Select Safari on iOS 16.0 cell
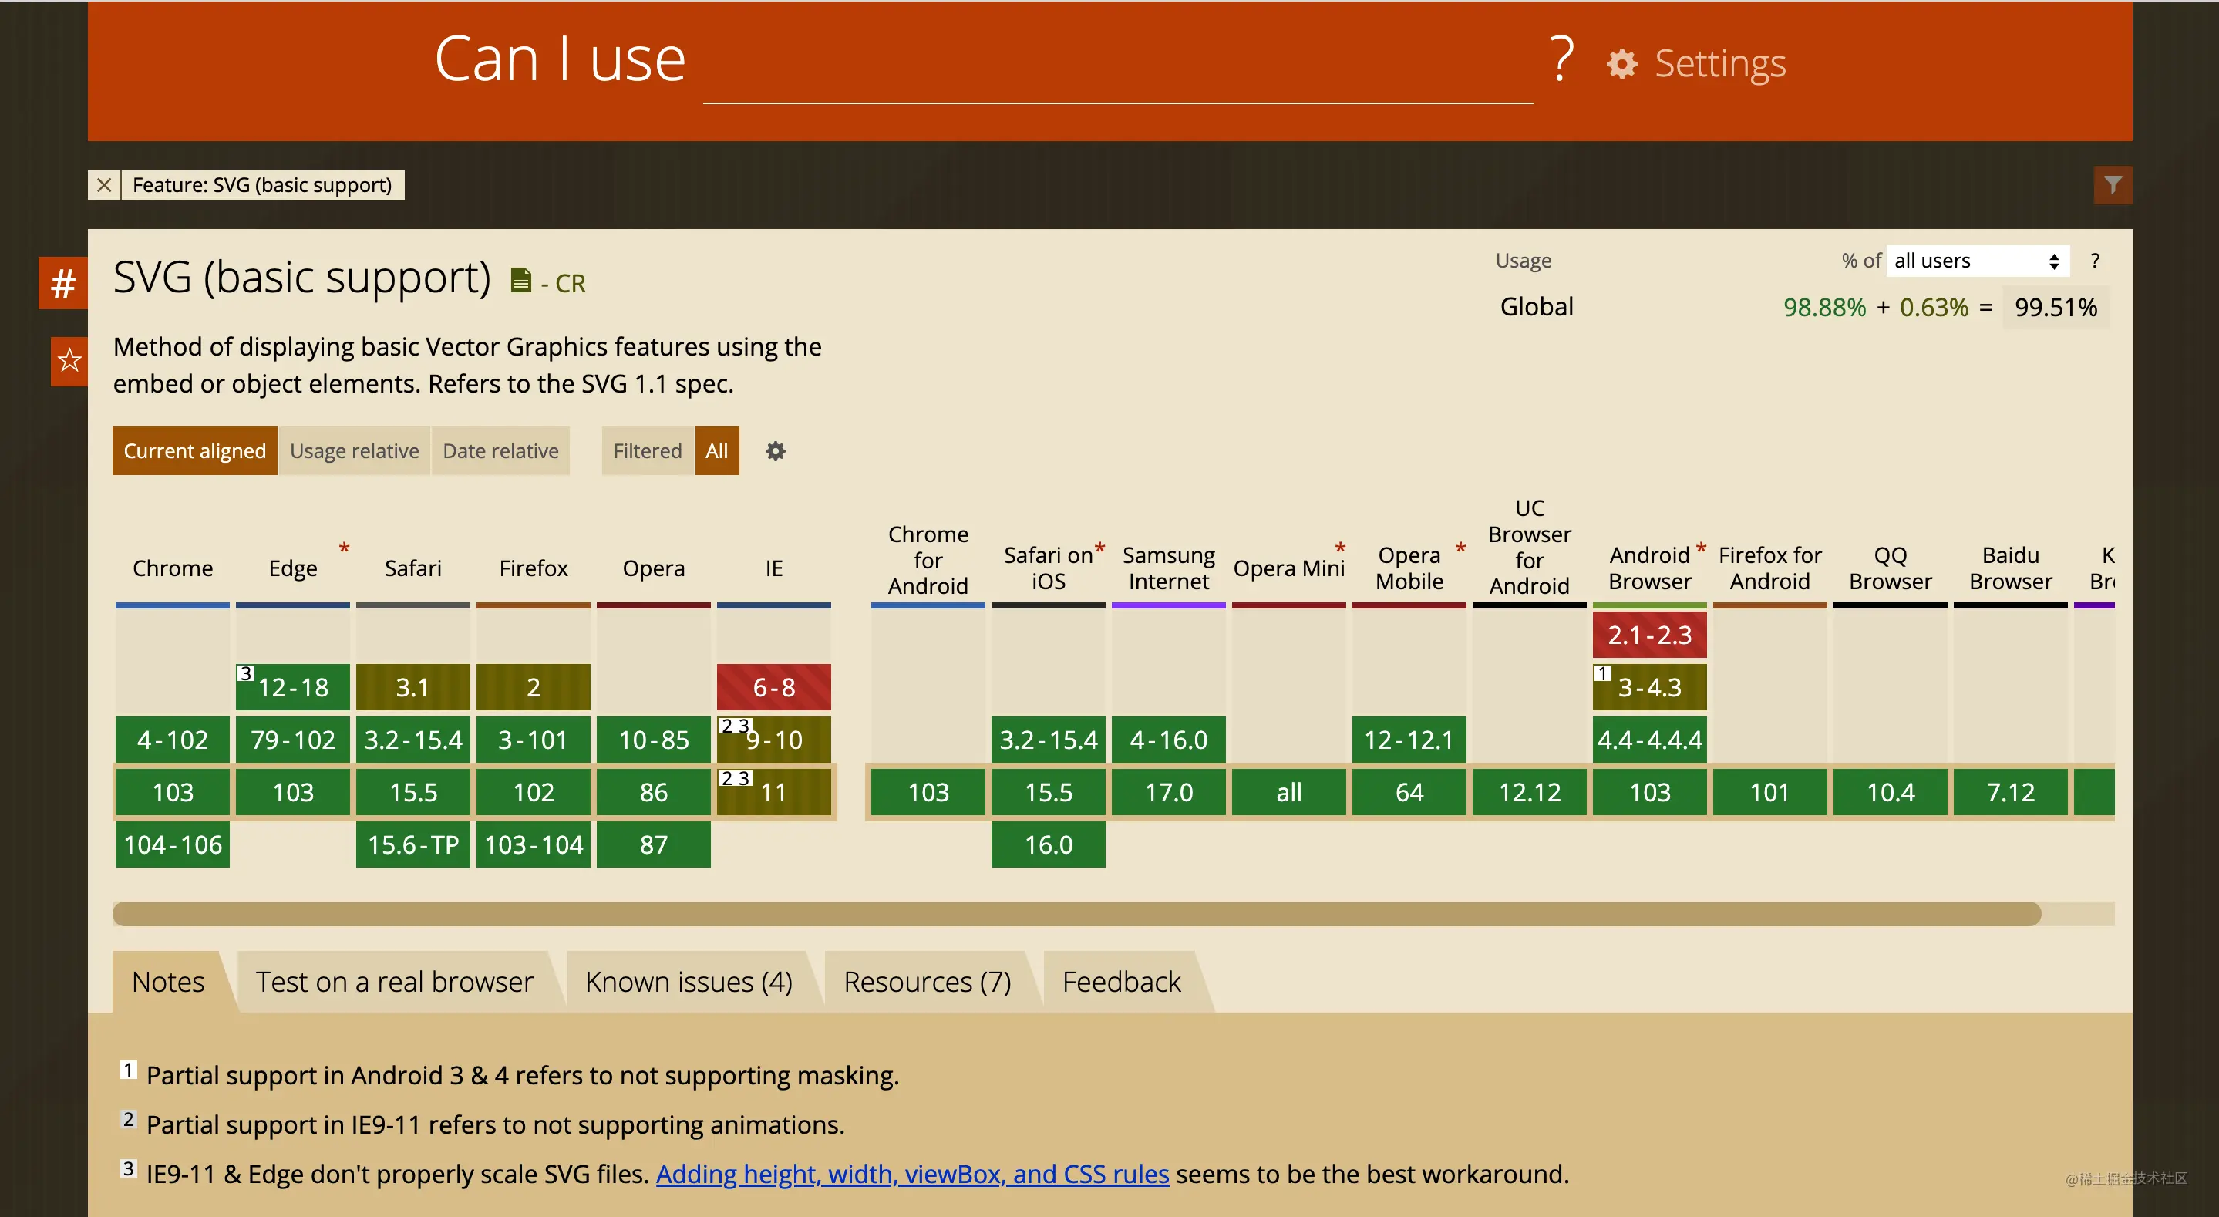This screenshot has height=1217, width=2219. 1049,844
